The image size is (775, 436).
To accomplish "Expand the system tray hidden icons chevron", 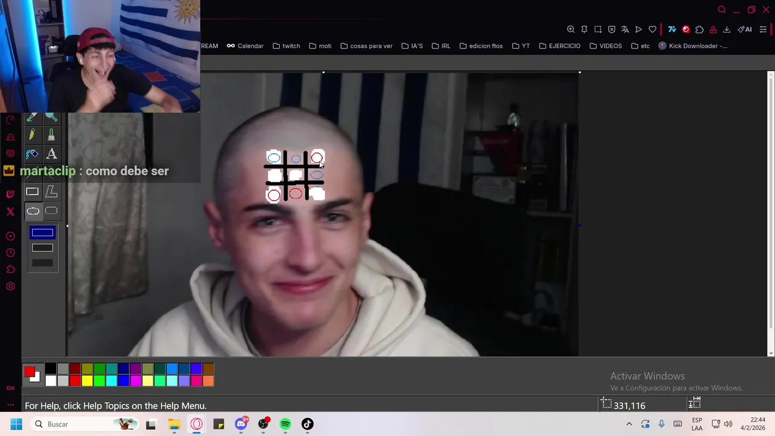I will [x=629, y=424].
